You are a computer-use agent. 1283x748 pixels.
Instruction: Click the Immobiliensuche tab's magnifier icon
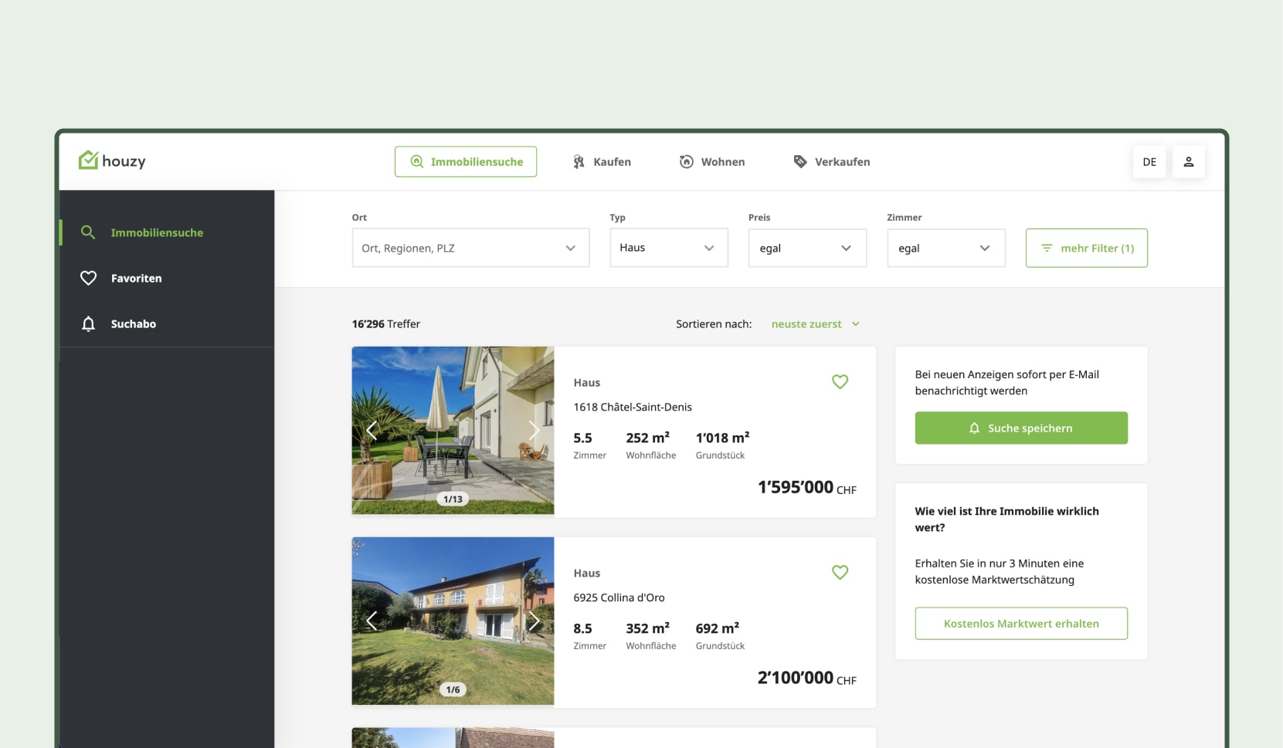[x=416, y=161]
